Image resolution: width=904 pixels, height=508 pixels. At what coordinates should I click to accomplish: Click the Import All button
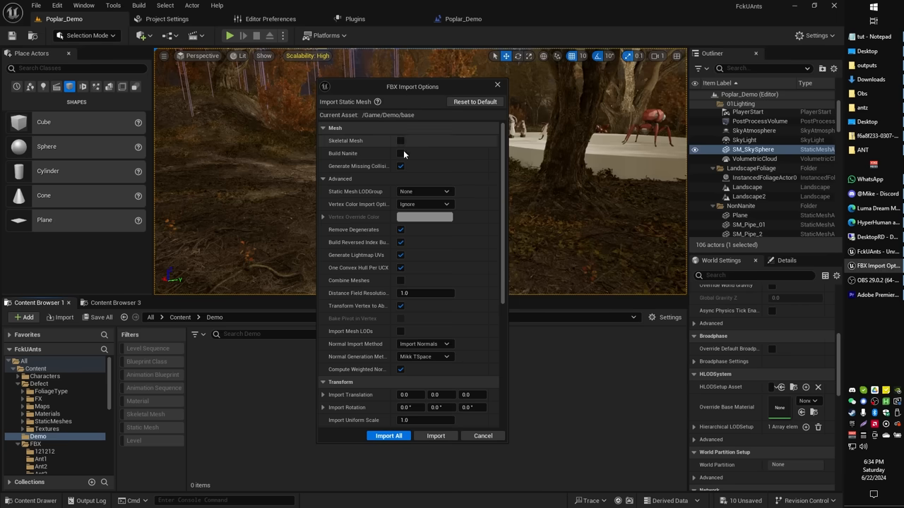pos(388,435)
